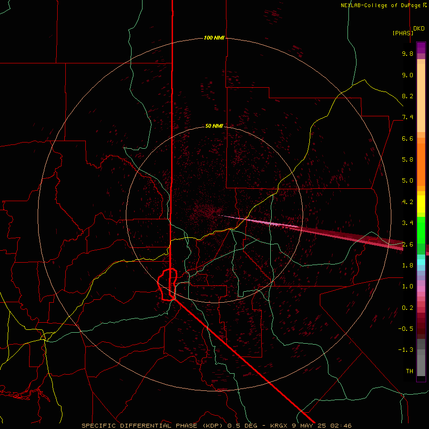
Task: Pick the purple segment atop the color bar
Action: (421, 48)
